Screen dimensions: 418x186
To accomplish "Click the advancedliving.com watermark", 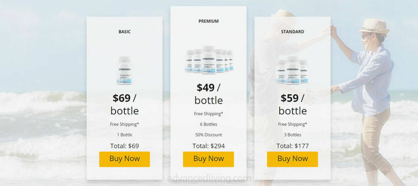I will tap(209, 178).
